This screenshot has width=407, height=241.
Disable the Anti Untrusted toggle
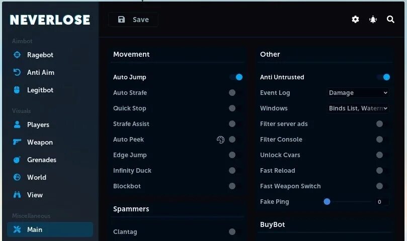coord(383,77)
